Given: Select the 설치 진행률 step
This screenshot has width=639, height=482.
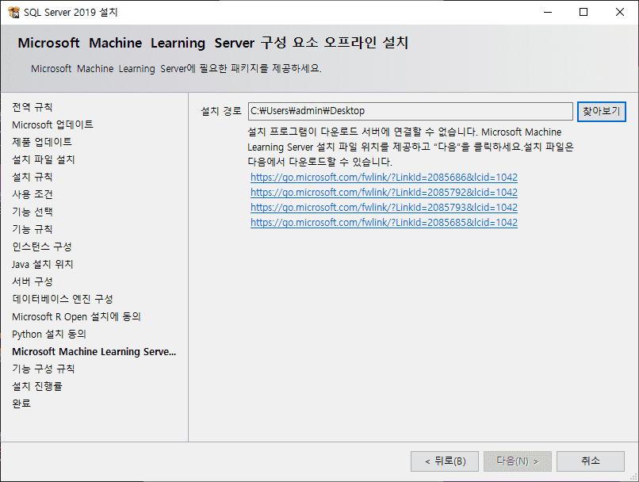Looking at the screenshot, I should click(x=37, y=386).
